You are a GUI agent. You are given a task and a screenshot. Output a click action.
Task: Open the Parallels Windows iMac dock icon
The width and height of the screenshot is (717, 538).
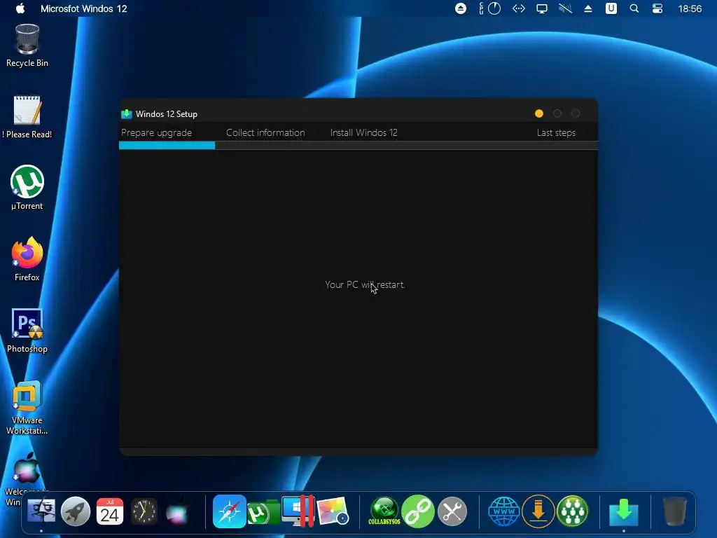tap(298, 511)
